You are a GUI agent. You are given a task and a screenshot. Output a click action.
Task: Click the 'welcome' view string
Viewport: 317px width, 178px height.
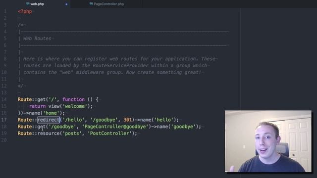[x=75, y=106]
